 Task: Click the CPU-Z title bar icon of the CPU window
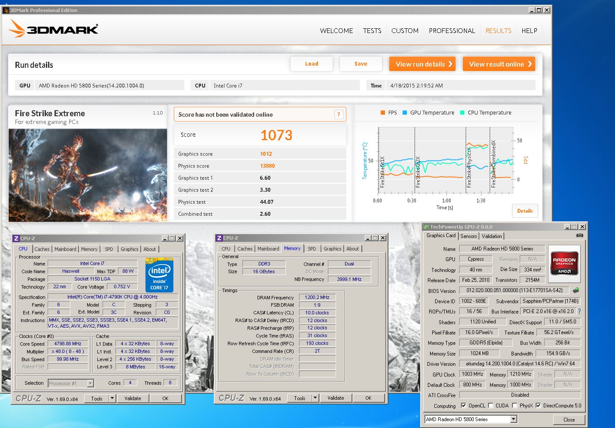pyautogui.click(x=16, y=238)
